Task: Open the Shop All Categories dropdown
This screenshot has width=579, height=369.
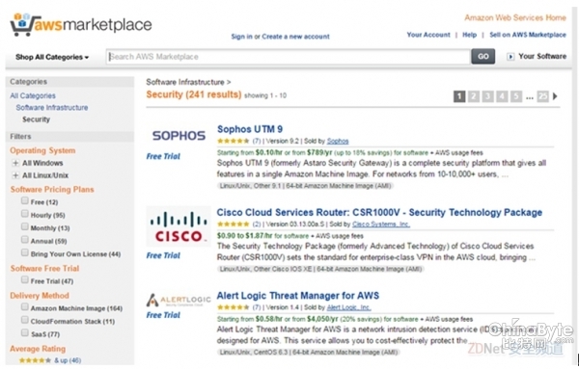Action: click(x=52, y=57)
